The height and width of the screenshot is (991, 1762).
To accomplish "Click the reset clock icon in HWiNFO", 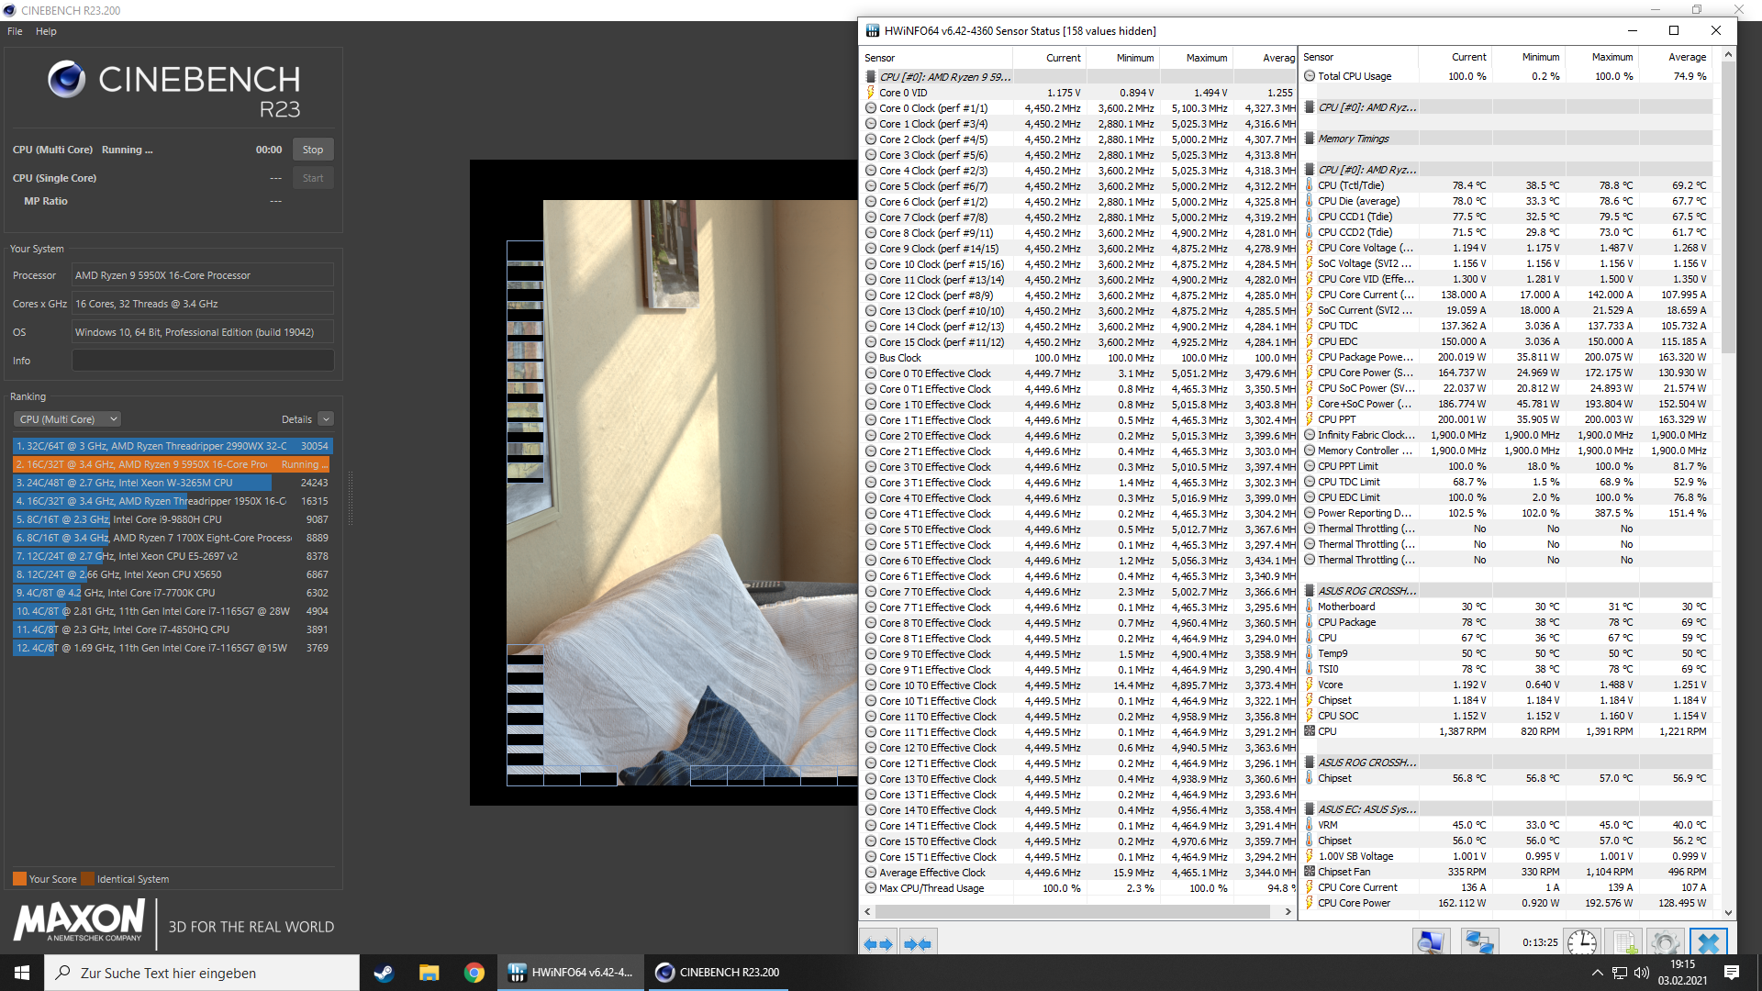I will [1581, 942].
